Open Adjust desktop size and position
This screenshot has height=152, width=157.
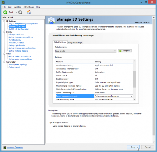pyautogui.click(x=22, y=48)
